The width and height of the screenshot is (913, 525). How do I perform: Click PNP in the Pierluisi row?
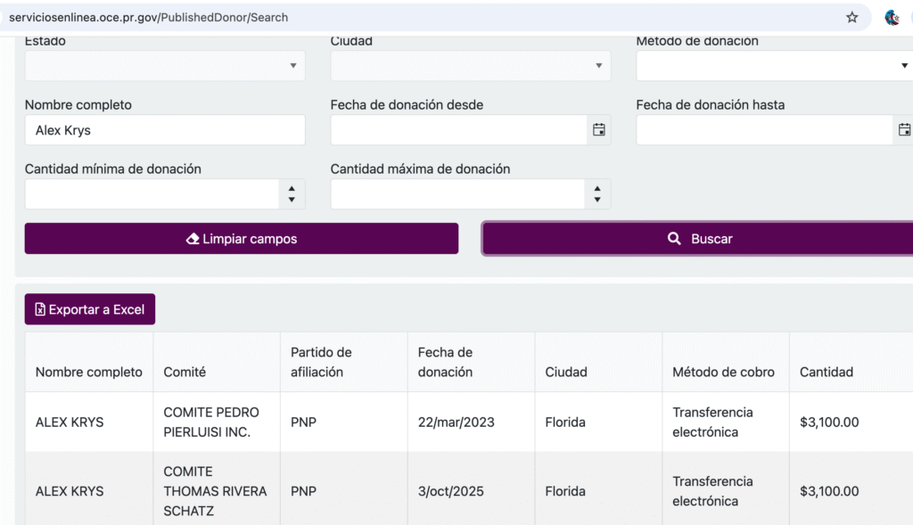303,422
